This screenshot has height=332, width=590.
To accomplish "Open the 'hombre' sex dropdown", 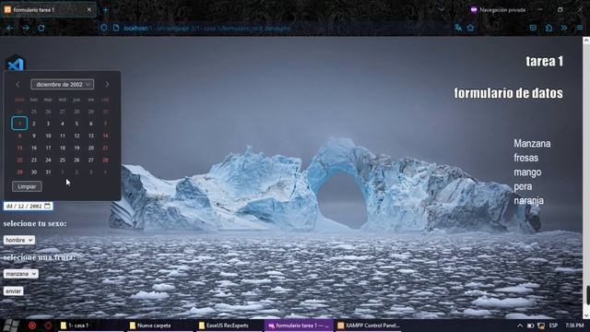I will (19, 240).
